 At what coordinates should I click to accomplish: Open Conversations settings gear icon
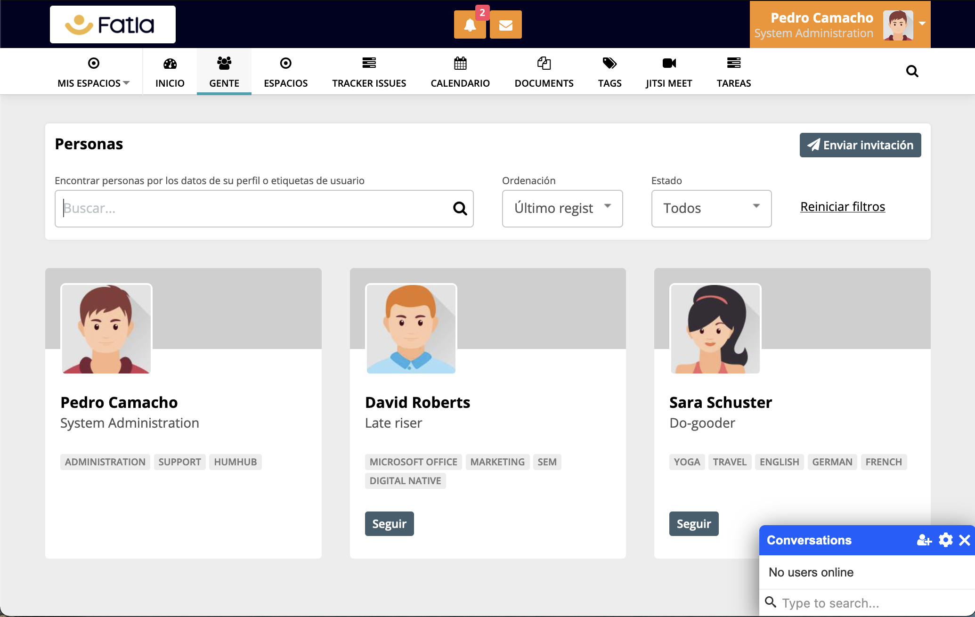[x=945, y=540]
